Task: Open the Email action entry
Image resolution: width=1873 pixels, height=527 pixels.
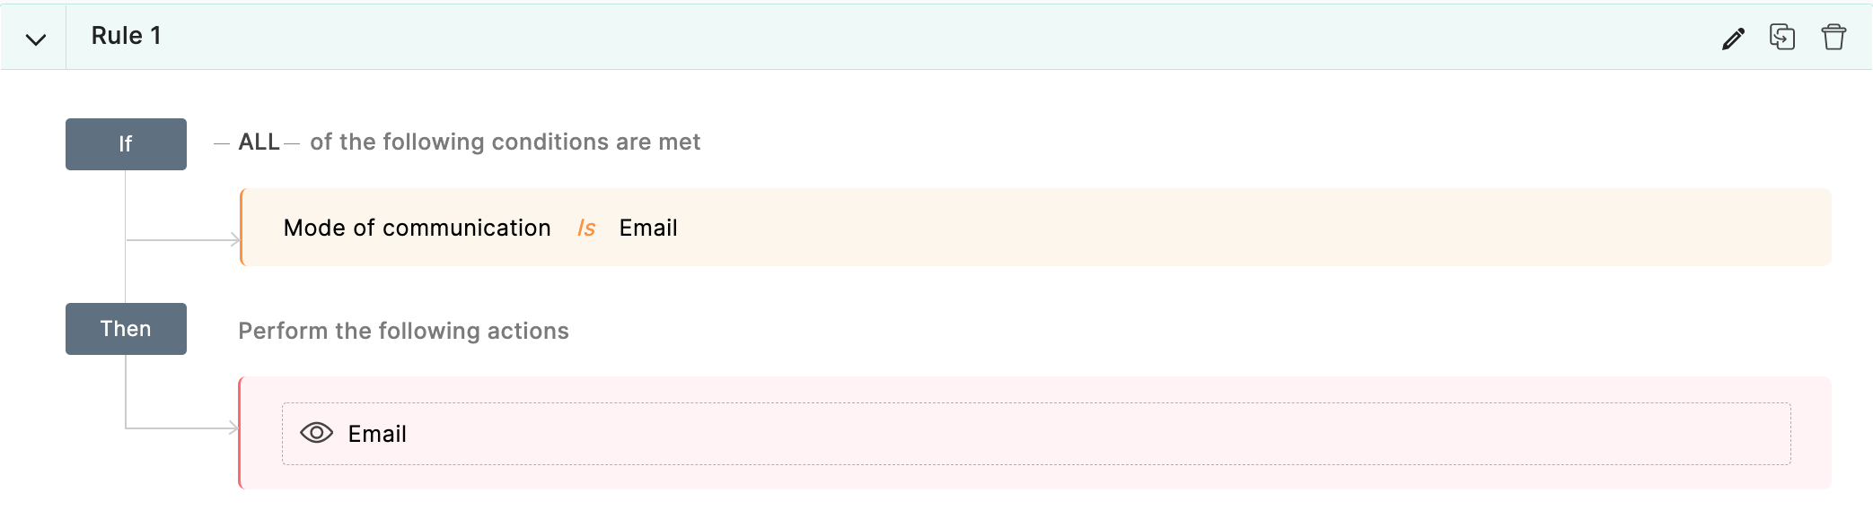Action: [x=377, y=434]
